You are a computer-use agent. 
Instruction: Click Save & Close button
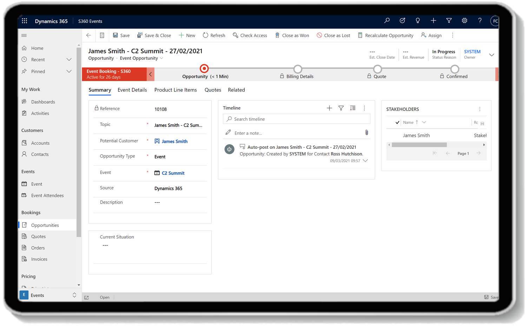(x=154, y=35)
